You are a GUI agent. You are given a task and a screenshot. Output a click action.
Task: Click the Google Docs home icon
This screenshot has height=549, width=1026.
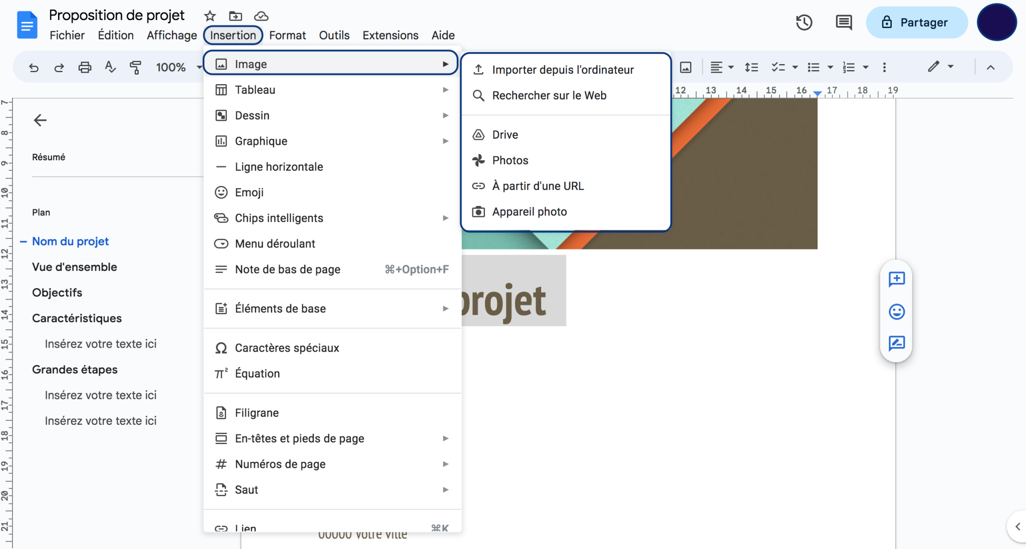point(27,25)
